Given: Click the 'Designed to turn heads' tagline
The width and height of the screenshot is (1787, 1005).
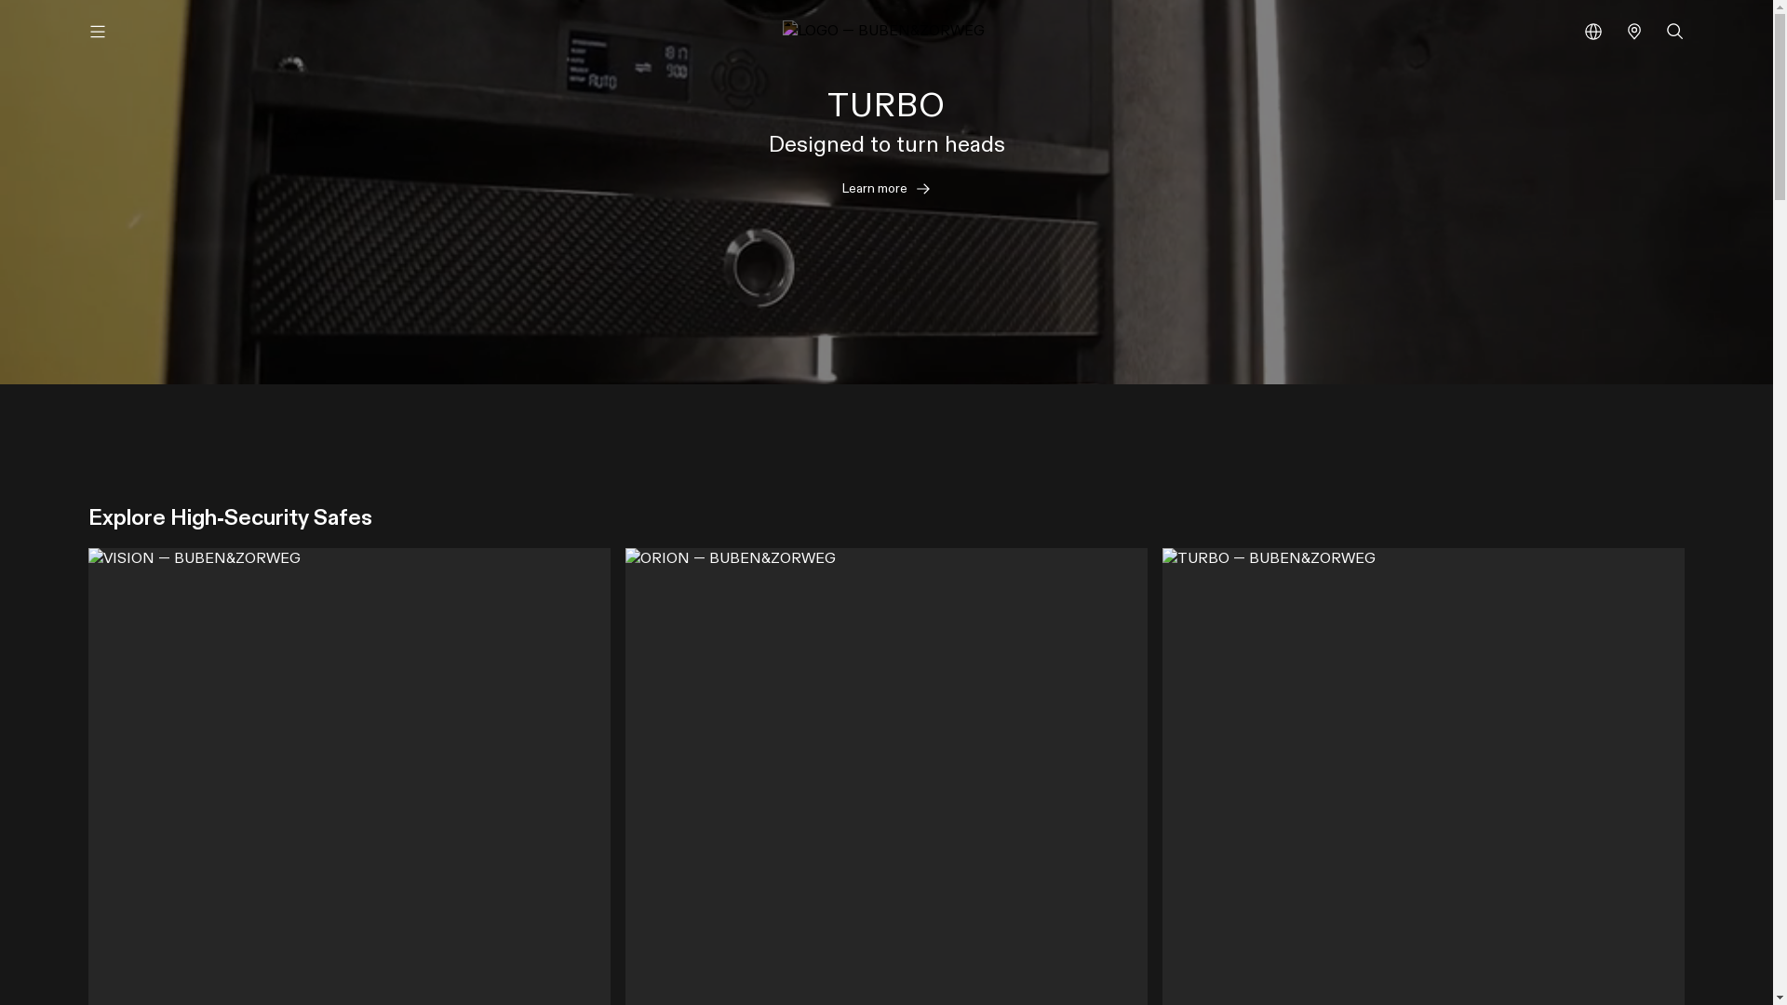Looking at the screenshot, I should tap(886, 145).
